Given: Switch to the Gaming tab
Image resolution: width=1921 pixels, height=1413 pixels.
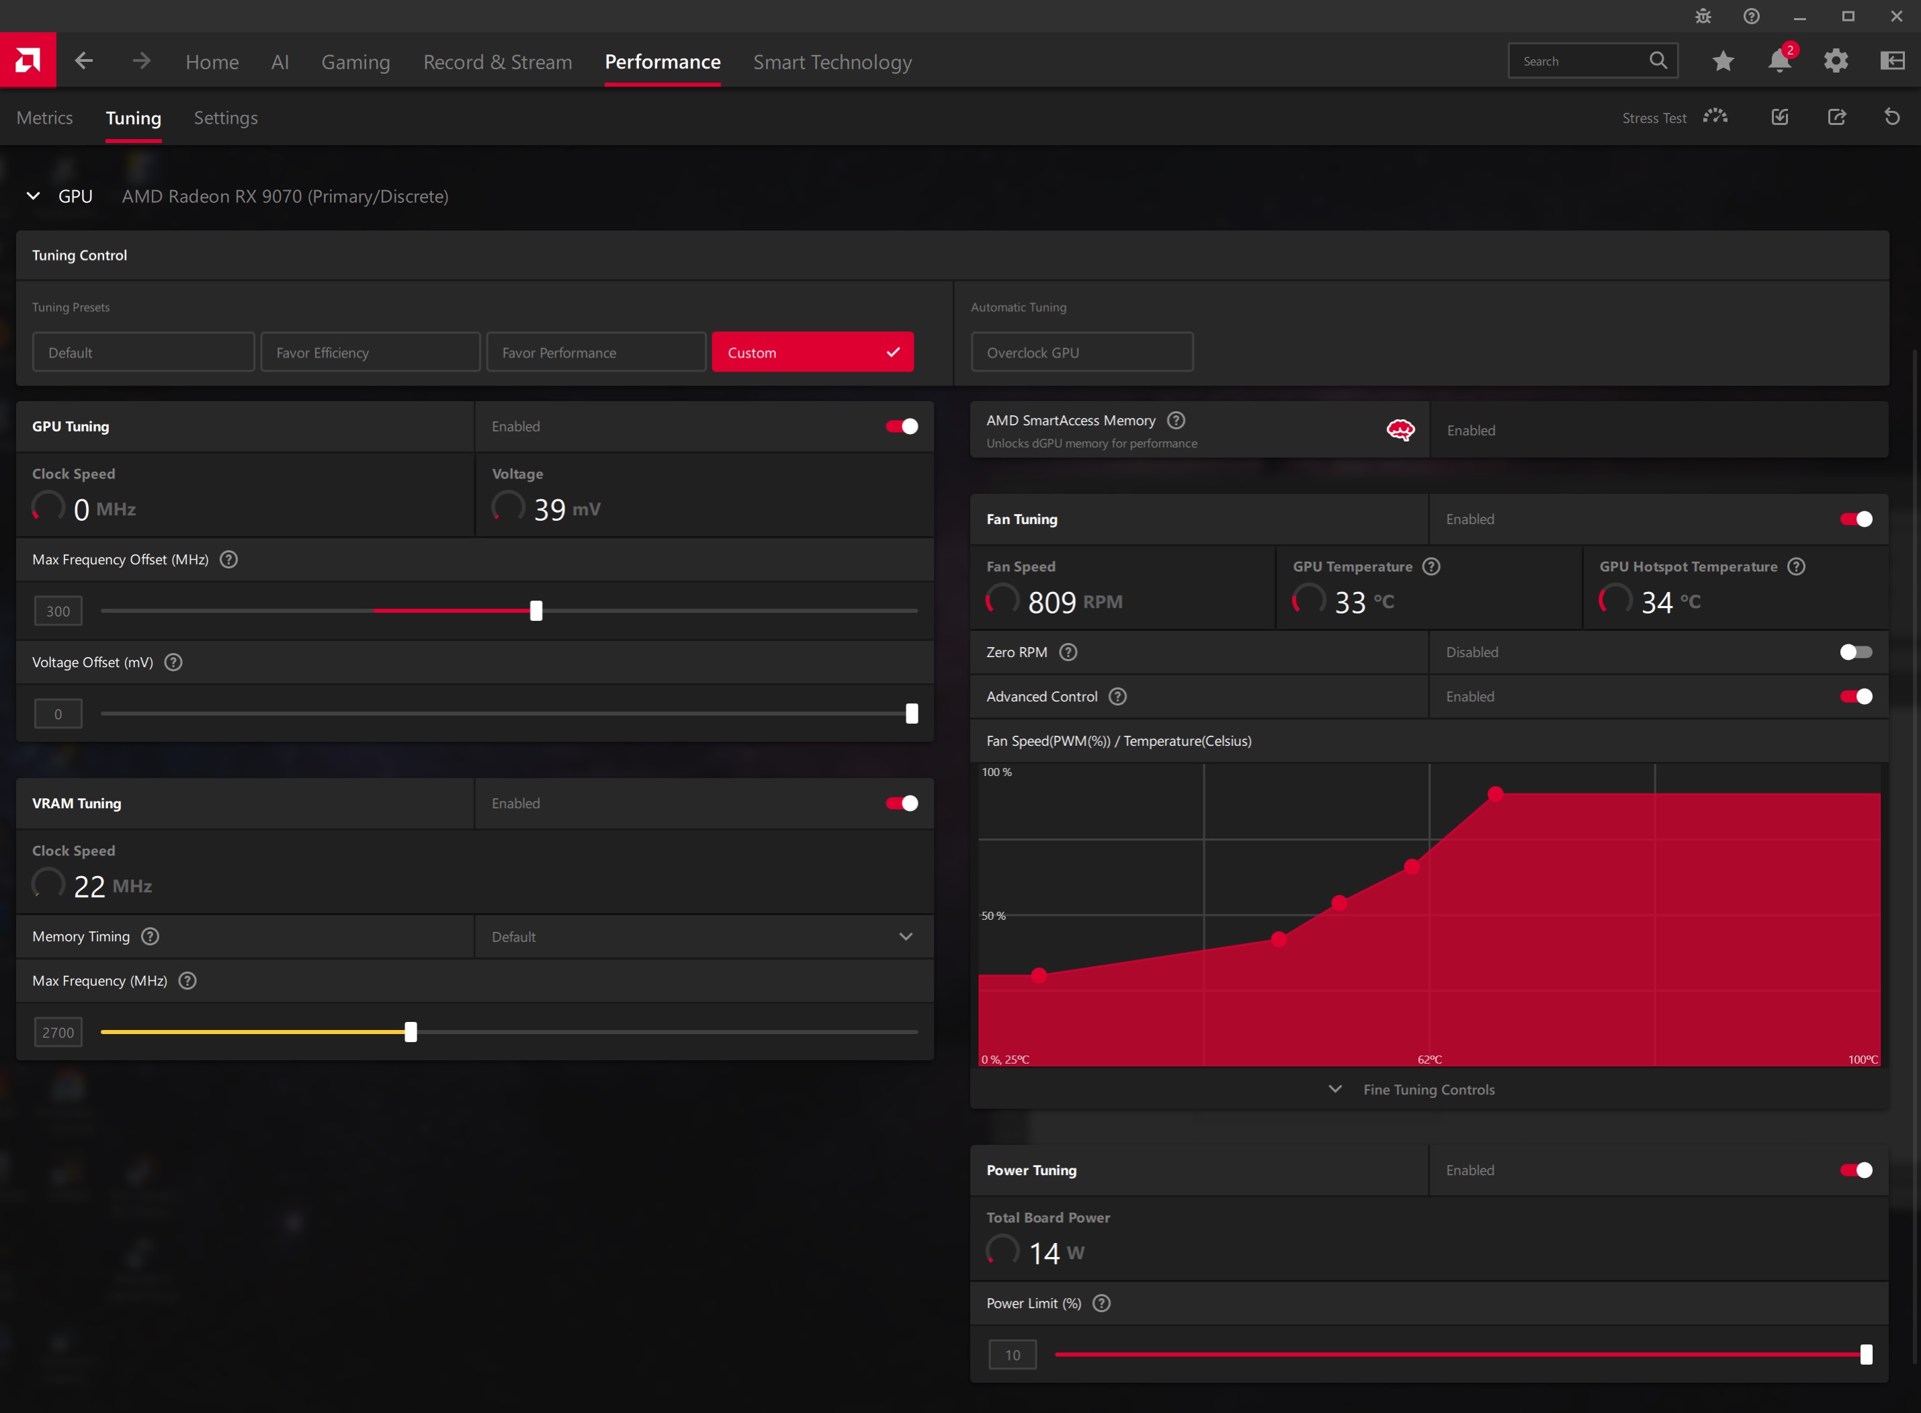Looking at the screenshot, I should (x=356, y=62).
